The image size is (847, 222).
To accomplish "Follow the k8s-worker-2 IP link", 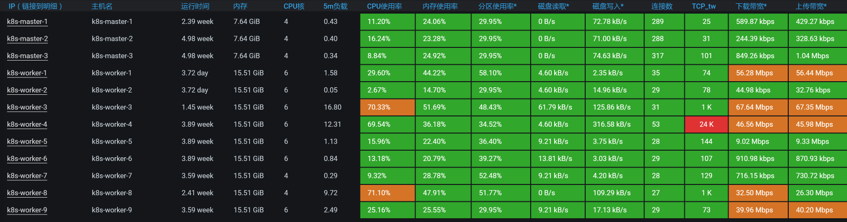I will tap(27, 90).
